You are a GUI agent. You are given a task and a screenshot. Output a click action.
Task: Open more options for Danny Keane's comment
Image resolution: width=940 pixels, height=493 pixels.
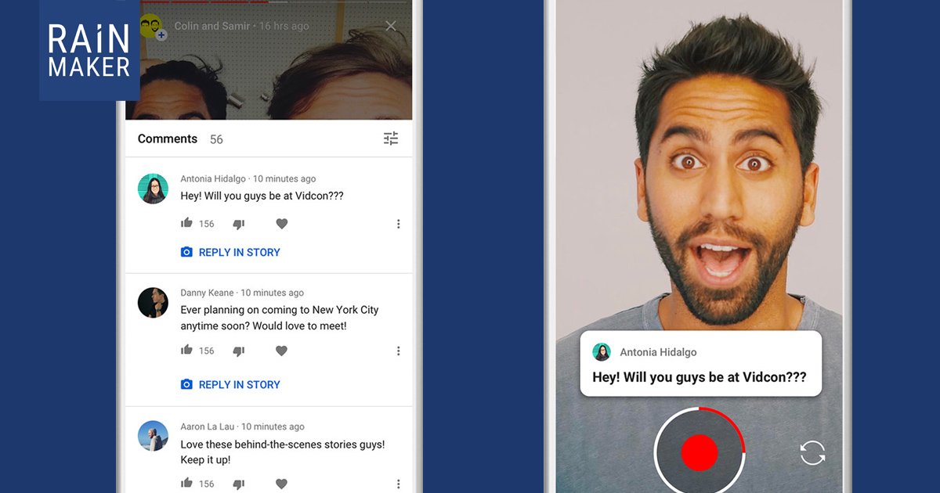(x=398, y=351)
